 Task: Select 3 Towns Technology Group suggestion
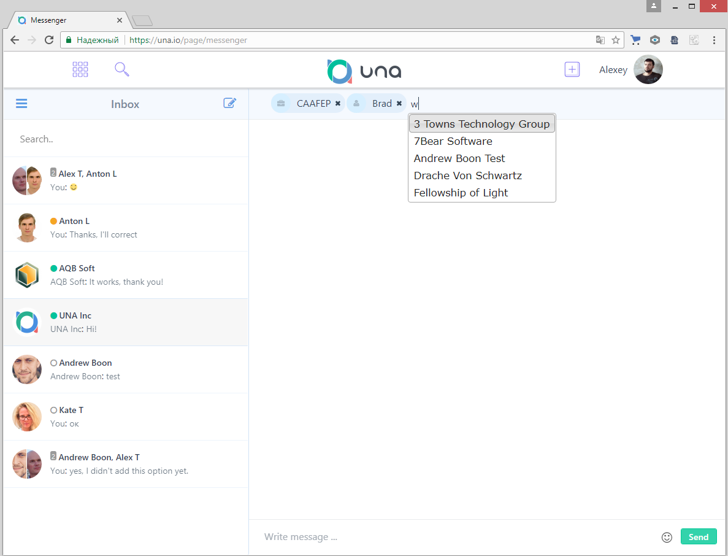click(x=481, y=124)
